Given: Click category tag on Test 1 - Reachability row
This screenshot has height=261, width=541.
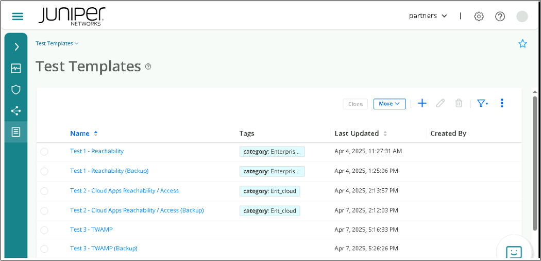Looking at the screenshot, I should click(272, 152).
